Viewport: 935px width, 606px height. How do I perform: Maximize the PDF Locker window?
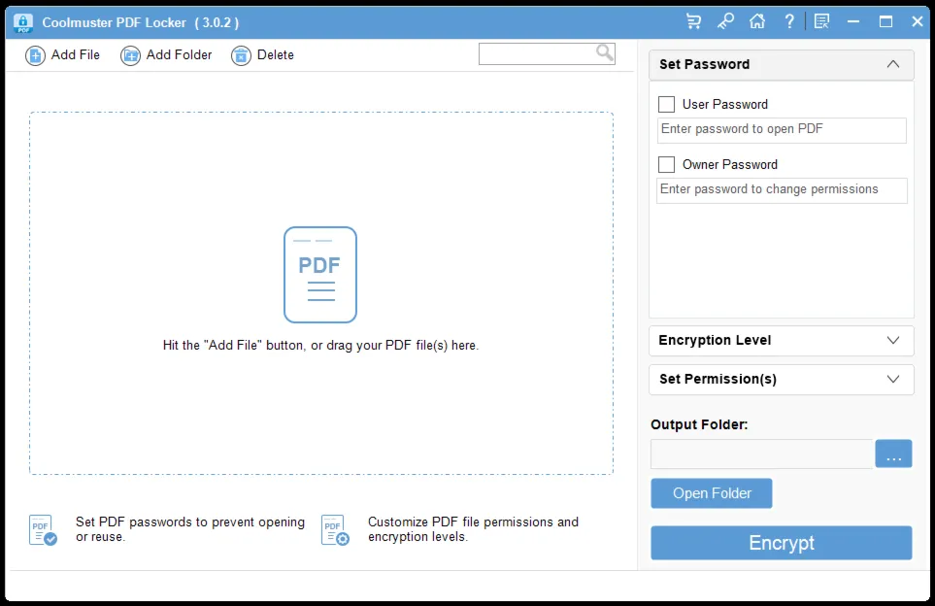coord(885,22)
